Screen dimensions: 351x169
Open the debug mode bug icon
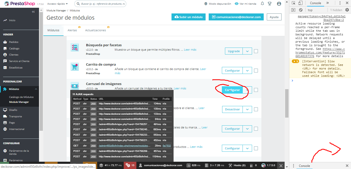tap(206, 4)
